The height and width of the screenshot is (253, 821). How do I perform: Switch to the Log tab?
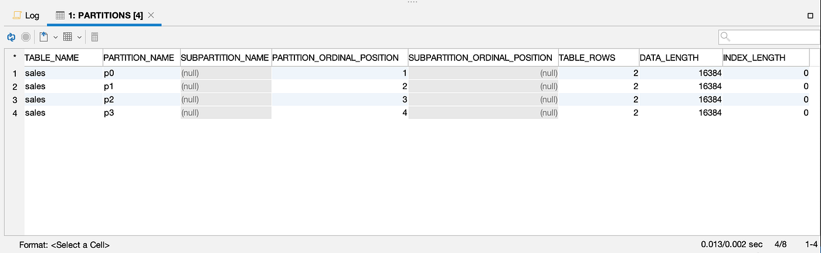point(26,15)
